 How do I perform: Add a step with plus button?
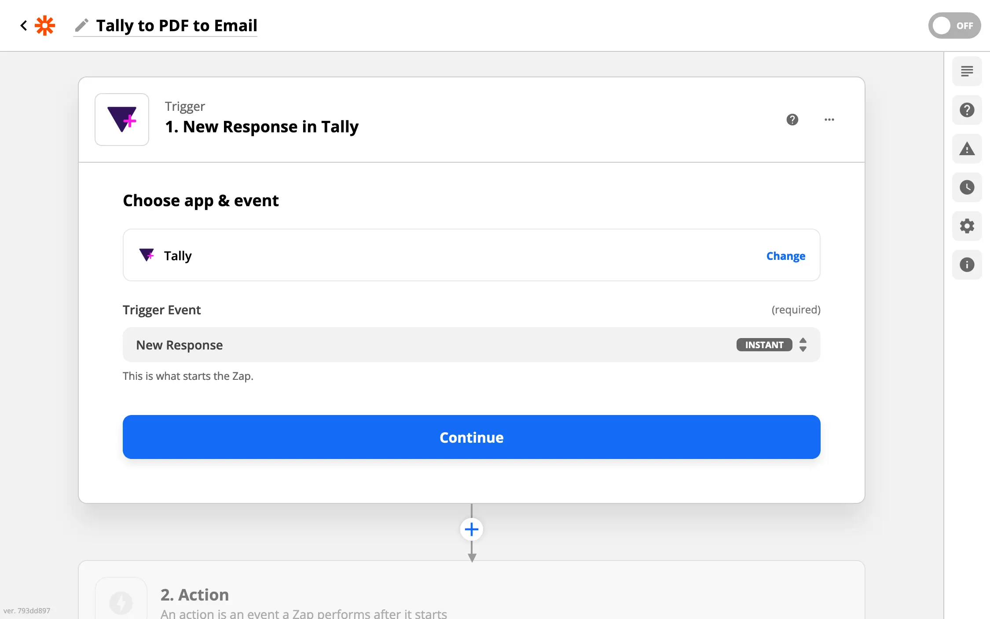[471, 529]
